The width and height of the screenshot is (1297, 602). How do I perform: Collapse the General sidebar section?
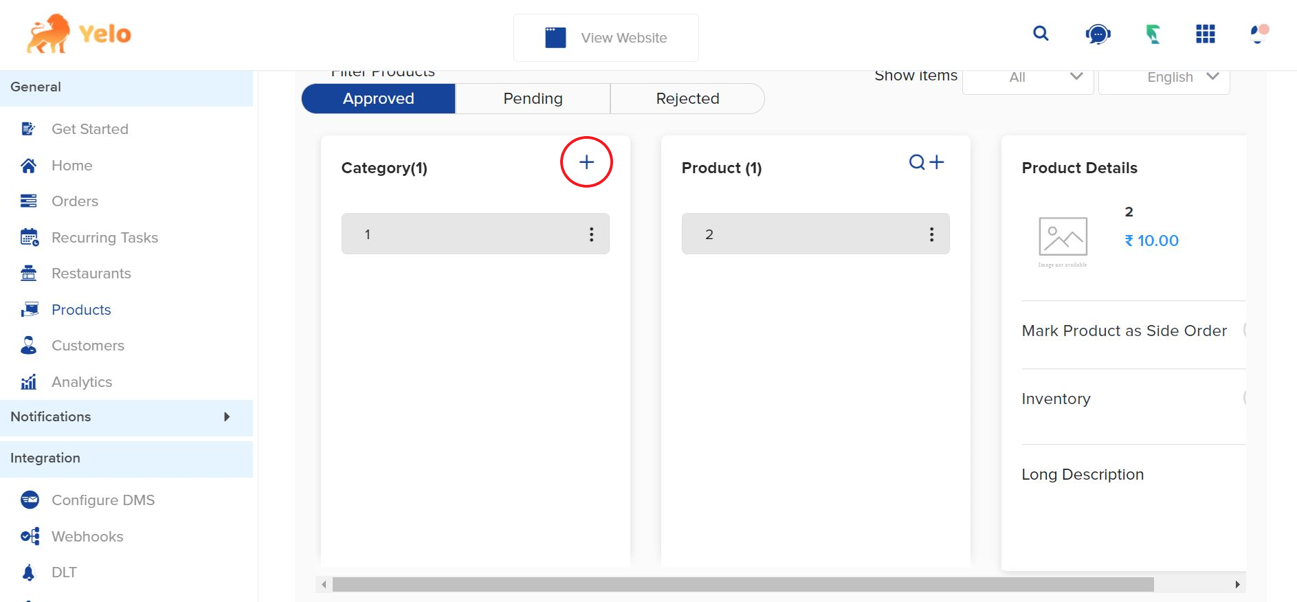point(126,87)
